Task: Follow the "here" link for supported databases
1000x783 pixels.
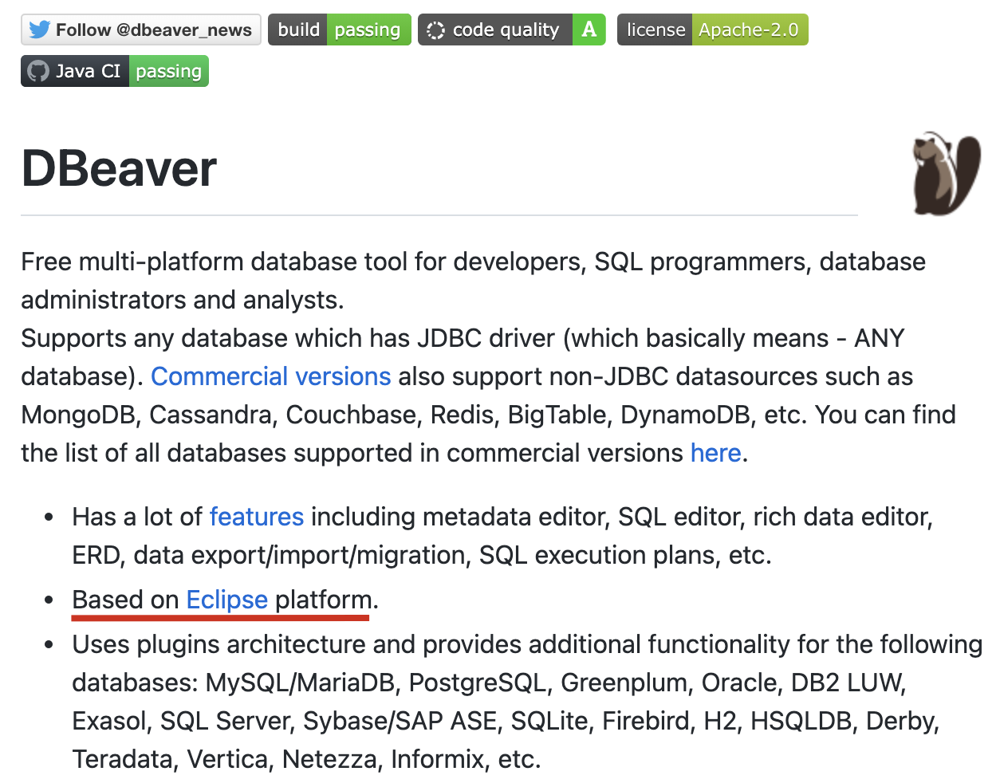Action: tap(715, 453)
